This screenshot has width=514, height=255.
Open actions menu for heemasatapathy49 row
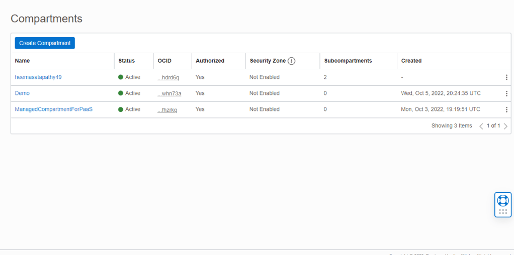pyautogui.click(x=506, y=77)
